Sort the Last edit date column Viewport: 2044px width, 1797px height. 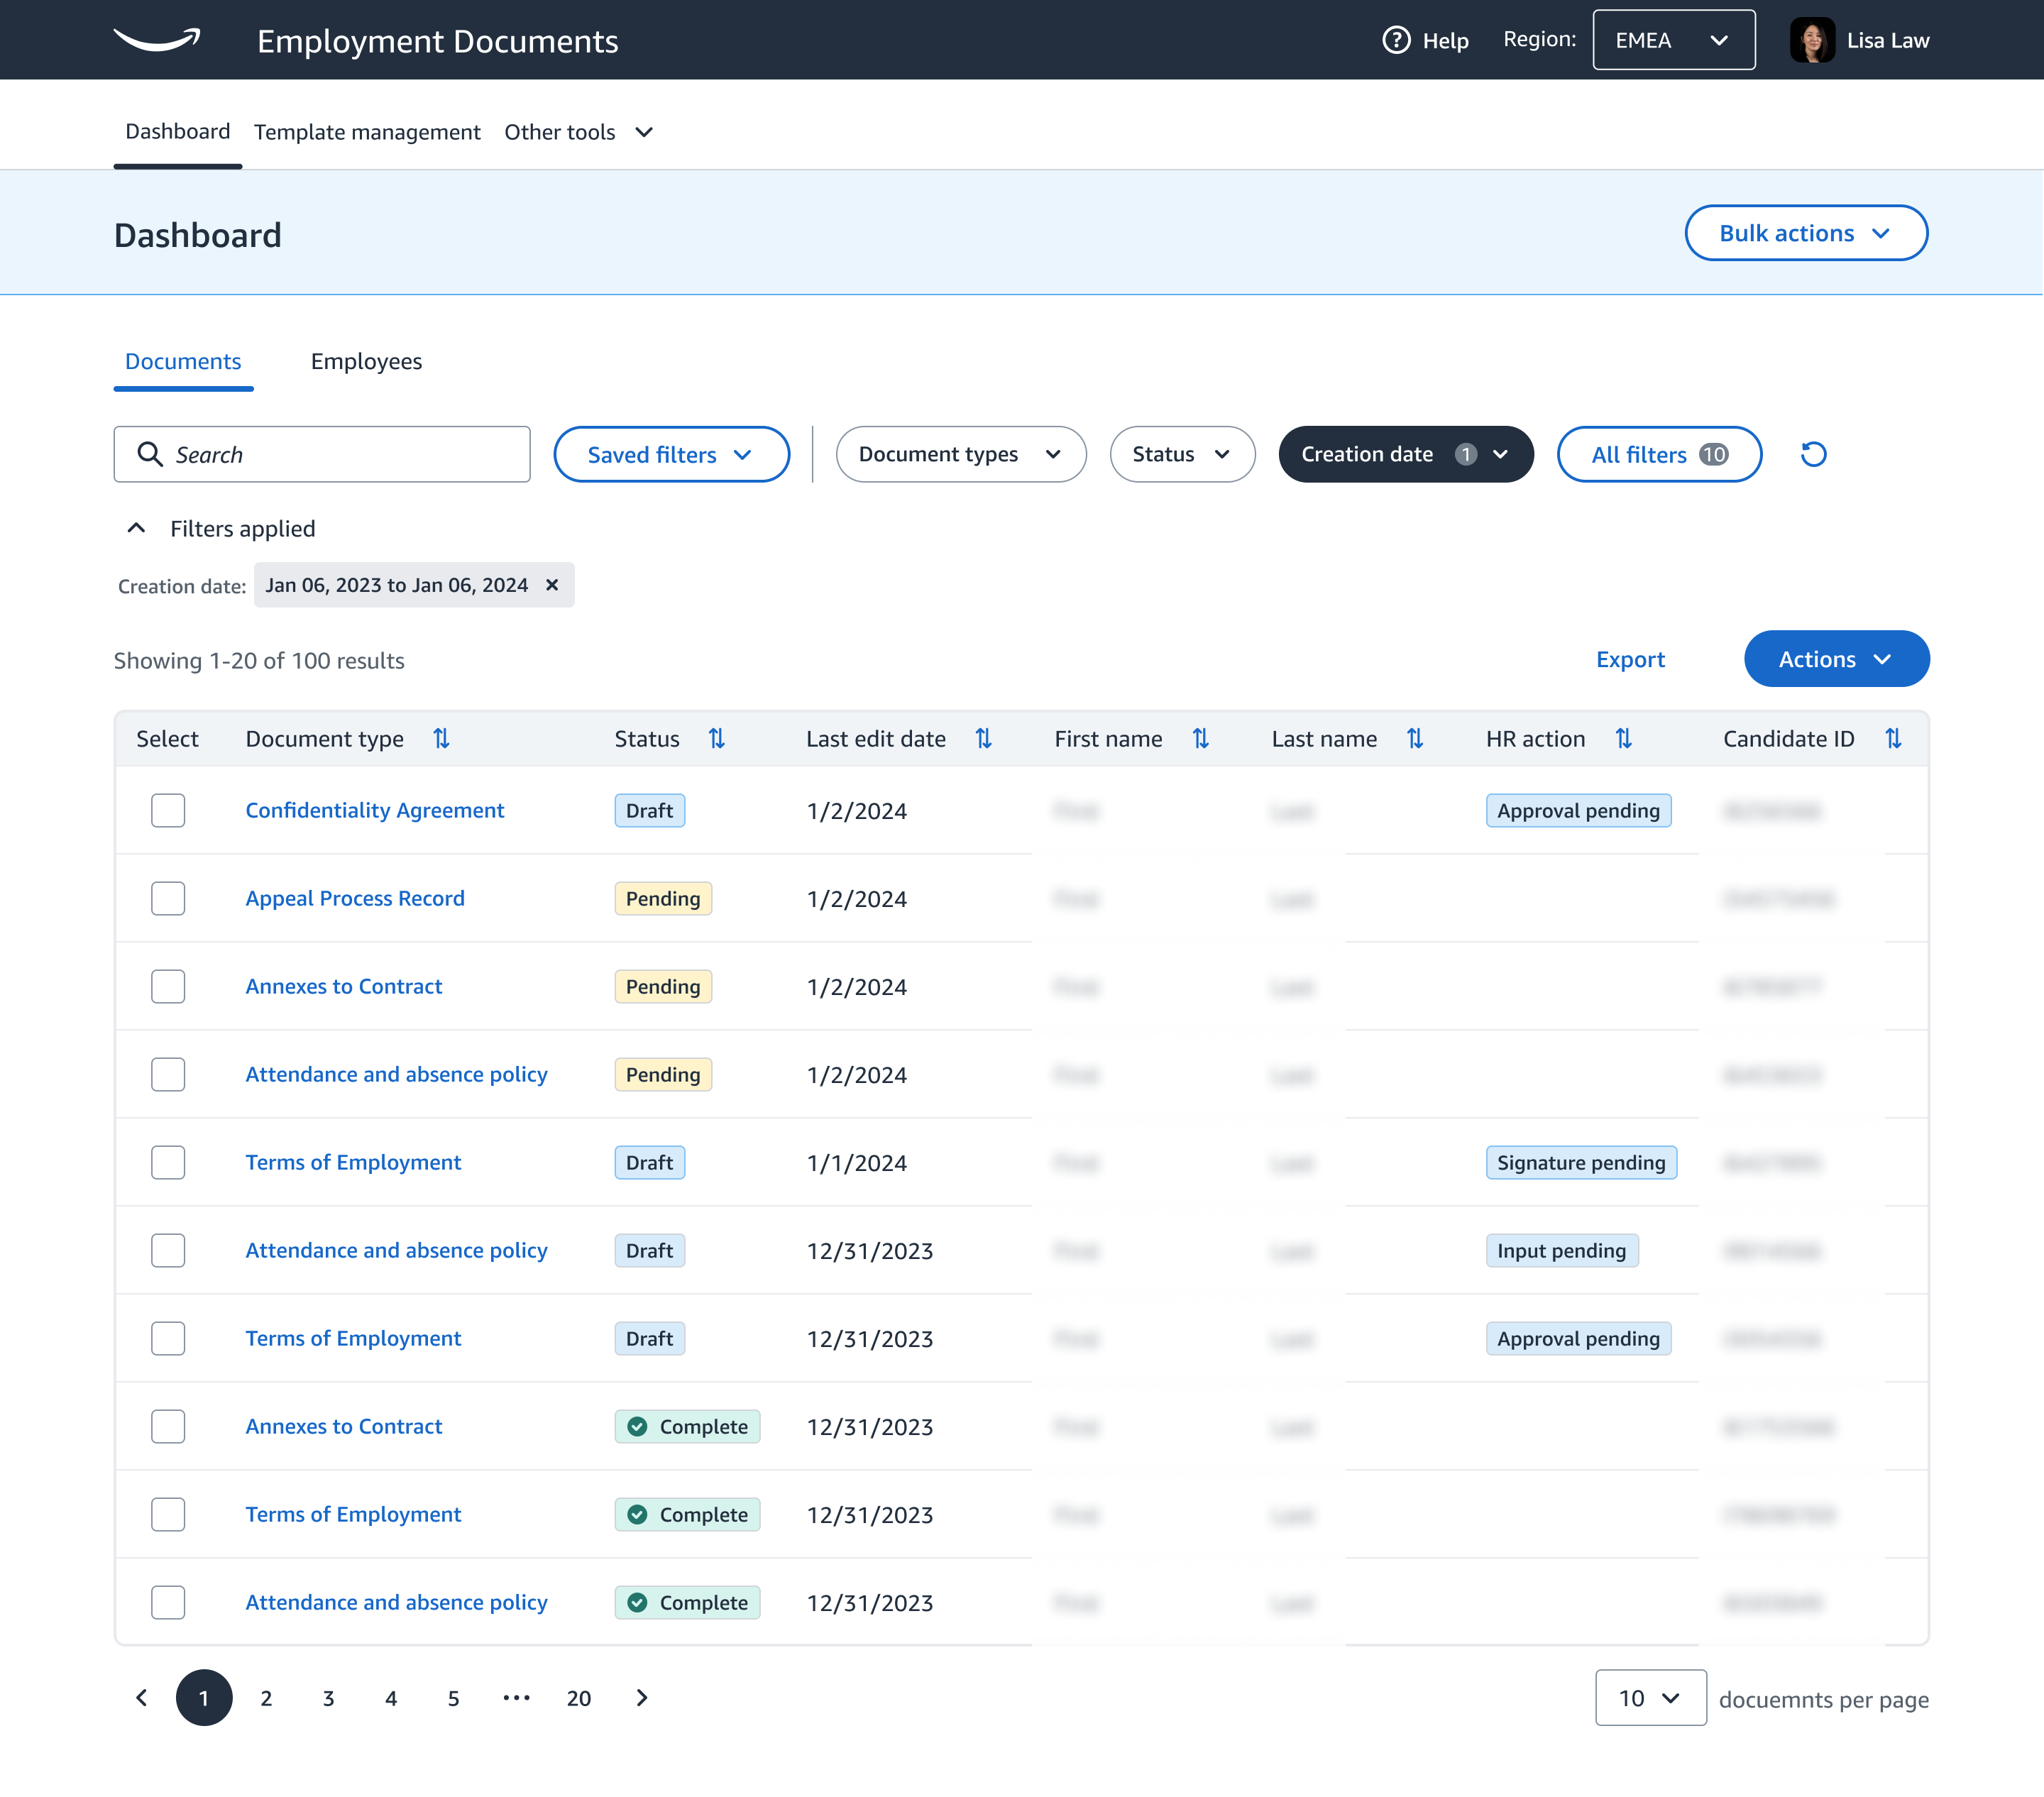(x=984, y=738)
